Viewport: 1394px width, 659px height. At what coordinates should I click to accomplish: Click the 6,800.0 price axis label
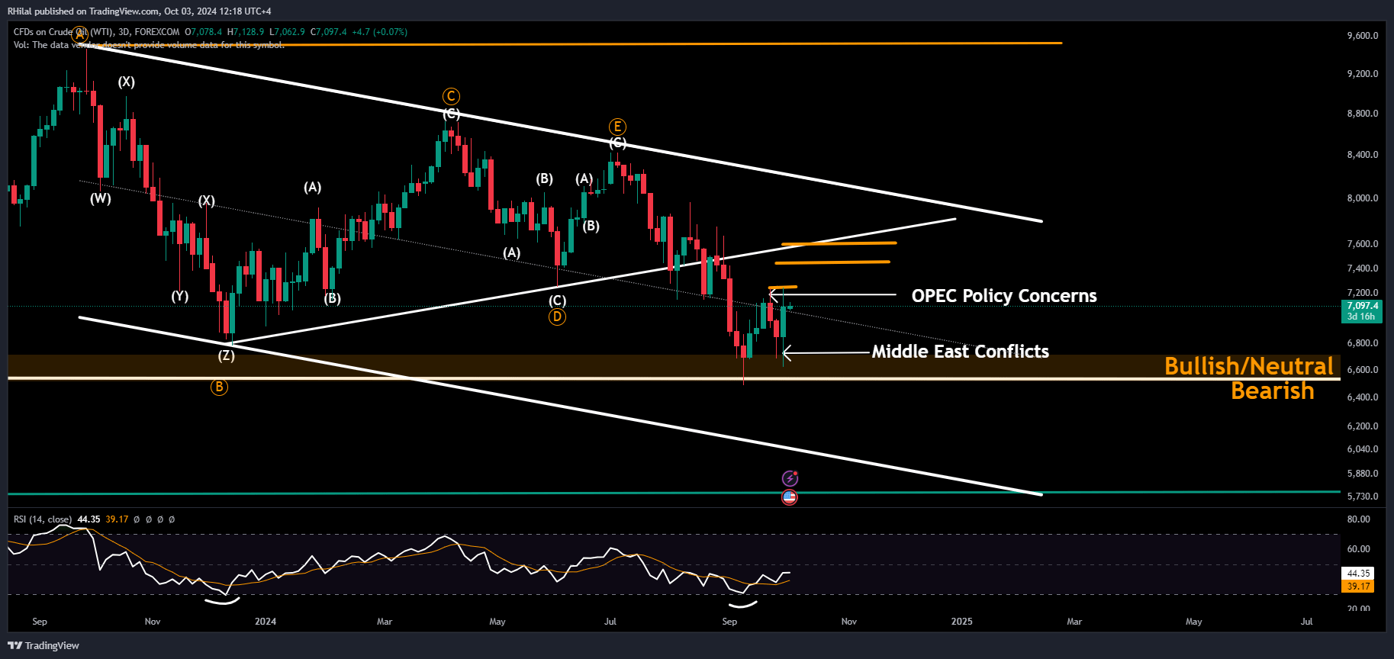tap(1363, 343)
